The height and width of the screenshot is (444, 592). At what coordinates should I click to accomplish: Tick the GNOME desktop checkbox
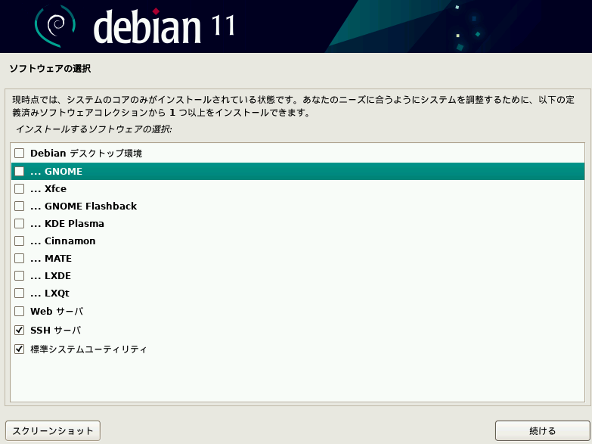pyautogui.click(x=19, y=171)
